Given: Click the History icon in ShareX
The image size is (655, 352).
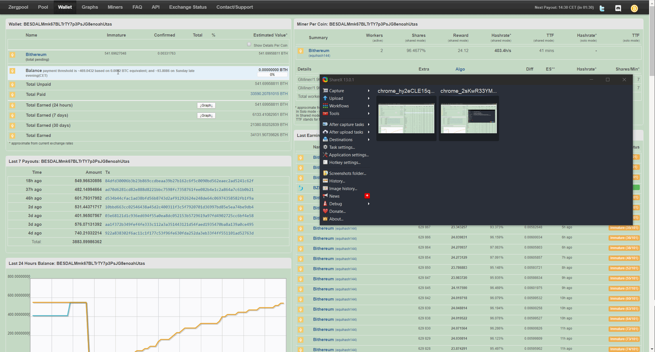Looking at the screenshot, I should [325, 181].
